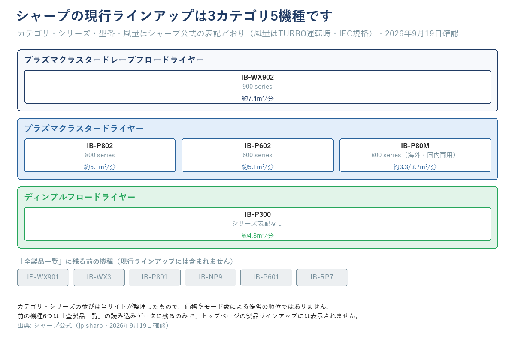
Task: Open the IB-P602 product card
Action: 257,156
